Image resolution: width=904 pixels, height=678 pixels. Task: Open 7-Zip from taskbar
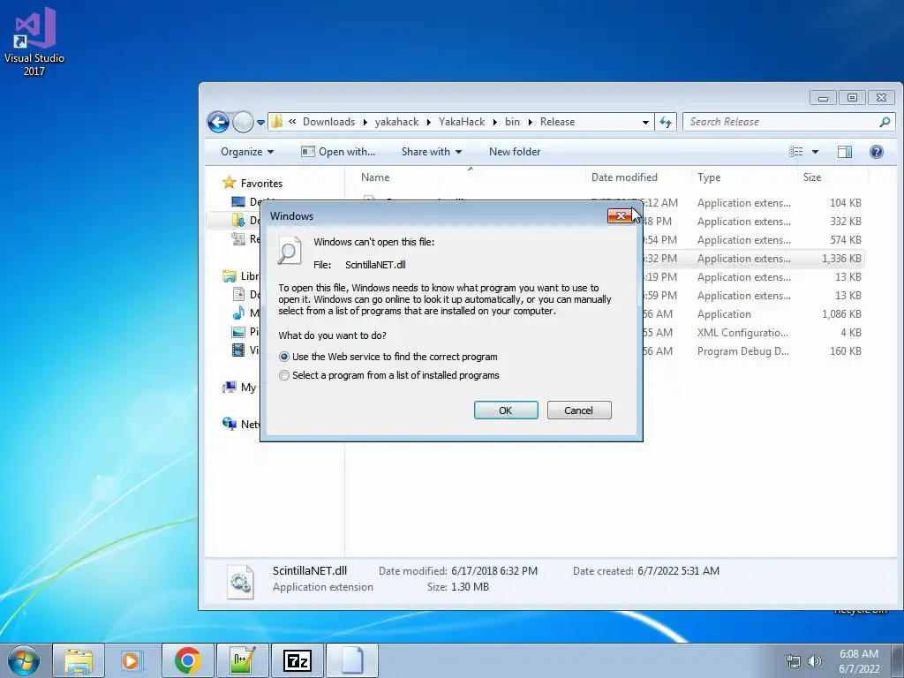[297, 660]
